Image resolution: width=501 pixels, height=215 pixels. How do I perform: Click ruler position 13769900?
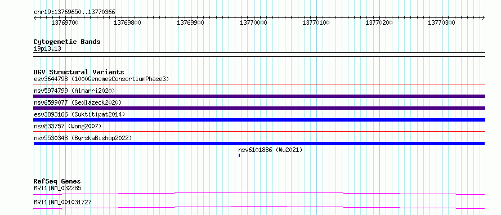[x=190, y=23]
